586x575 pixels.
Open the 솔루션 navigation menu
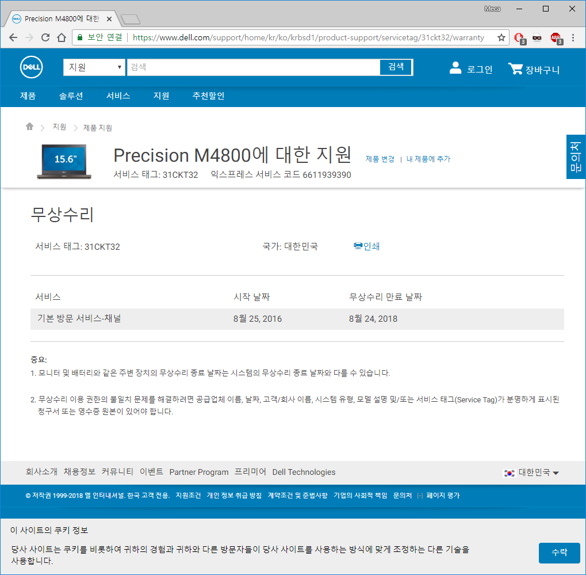(71, 96)
